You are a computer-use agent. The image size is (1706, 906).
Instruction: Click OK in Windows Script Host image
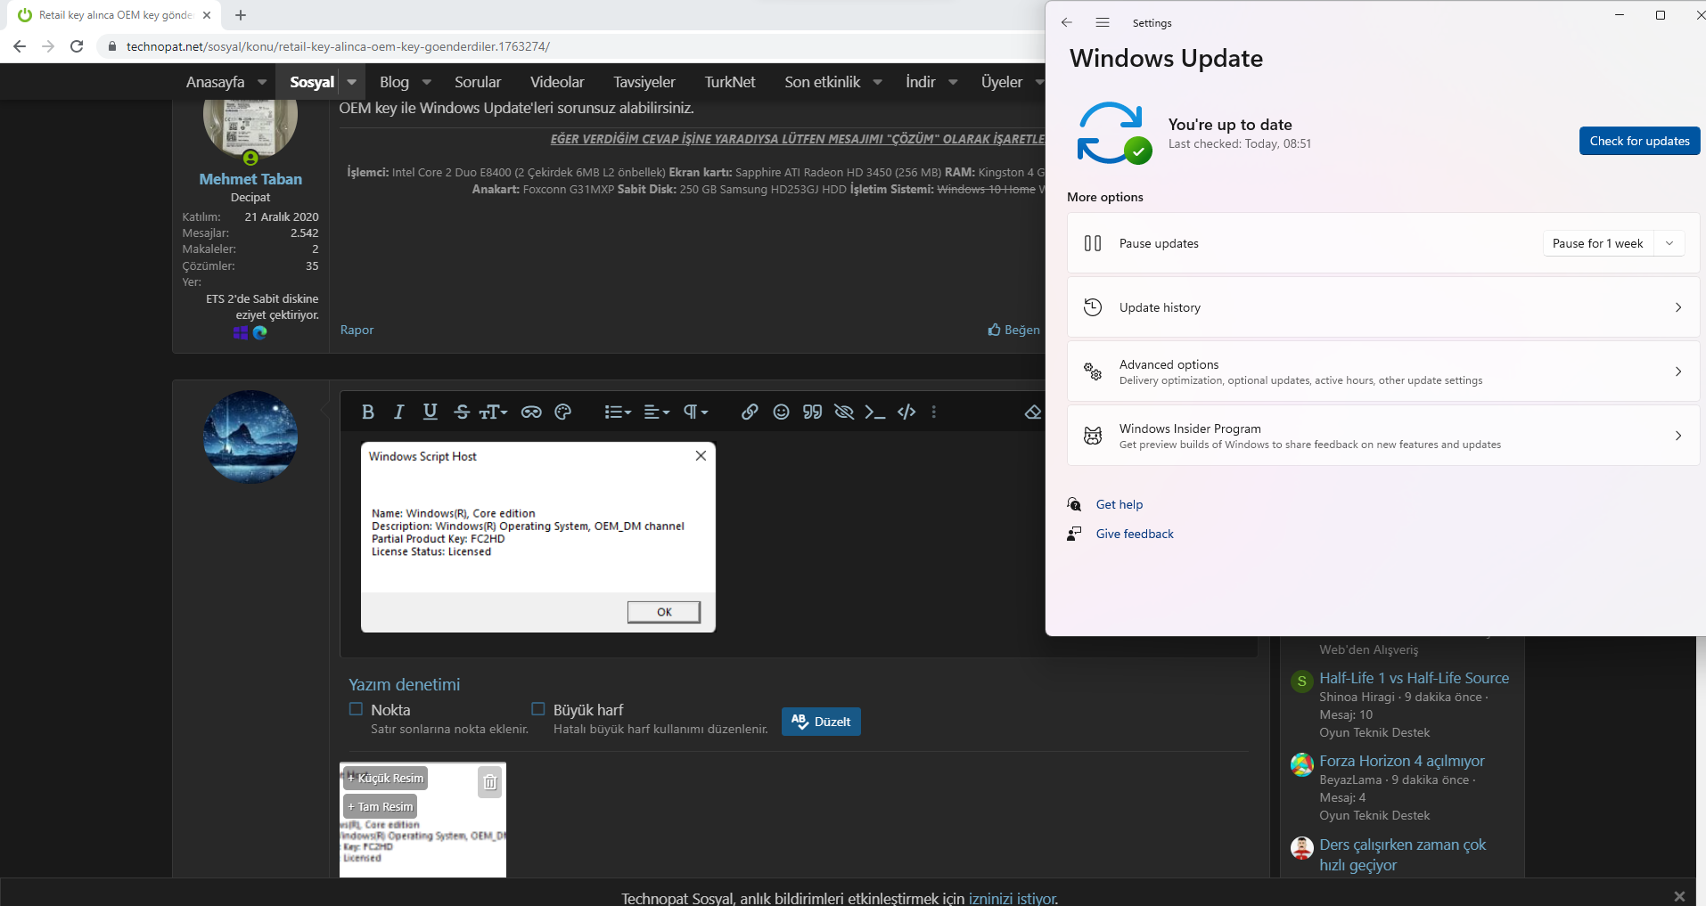[x=664, y=612]
